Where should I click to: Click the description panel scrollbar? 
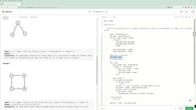pos(97,70)
